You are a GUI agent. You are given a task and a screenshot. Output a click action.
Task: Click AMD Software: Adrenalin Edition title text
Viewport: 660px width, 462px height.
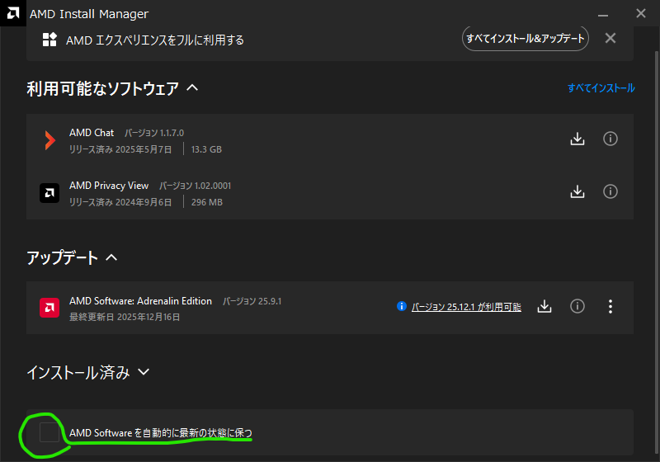pyautogui.click(x=140, y=301)
